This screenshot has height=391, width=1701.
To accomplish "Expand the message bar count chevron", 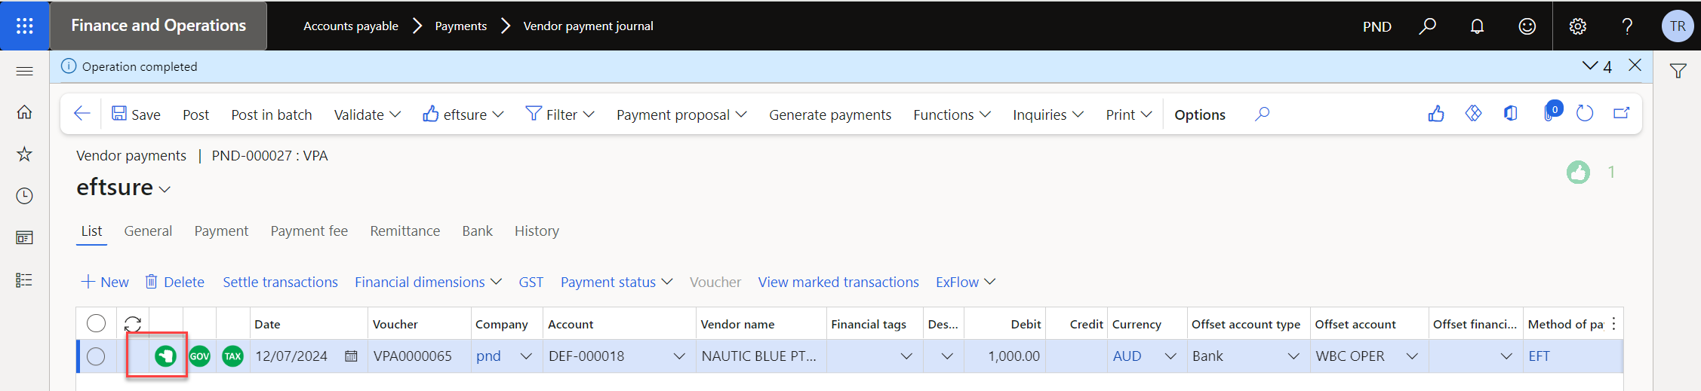I will click(1590, 66).
